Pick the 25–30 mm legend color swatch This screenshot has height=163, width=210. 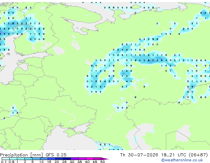coord(67,159)
